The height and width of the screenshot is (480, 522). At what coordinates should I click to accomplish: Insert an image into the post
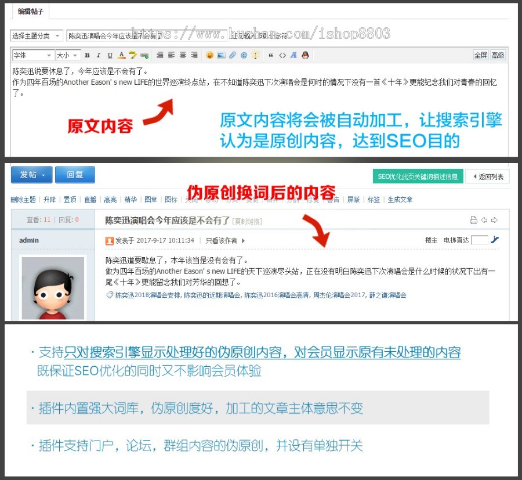pos(221,55)
